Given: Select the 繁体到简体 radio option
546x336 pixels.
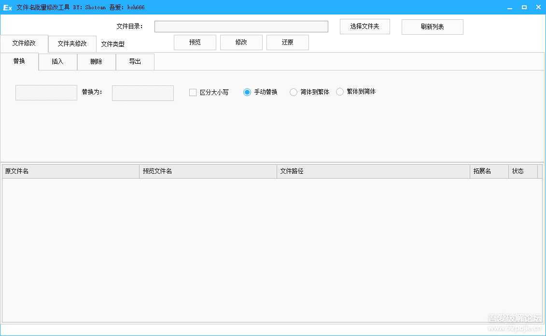Looking at the screenshot, I should (340, 91).
